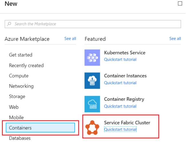Open the Networking category
Image resolution: width=186 pixels, height=142 pixels.
coord(21,86)
